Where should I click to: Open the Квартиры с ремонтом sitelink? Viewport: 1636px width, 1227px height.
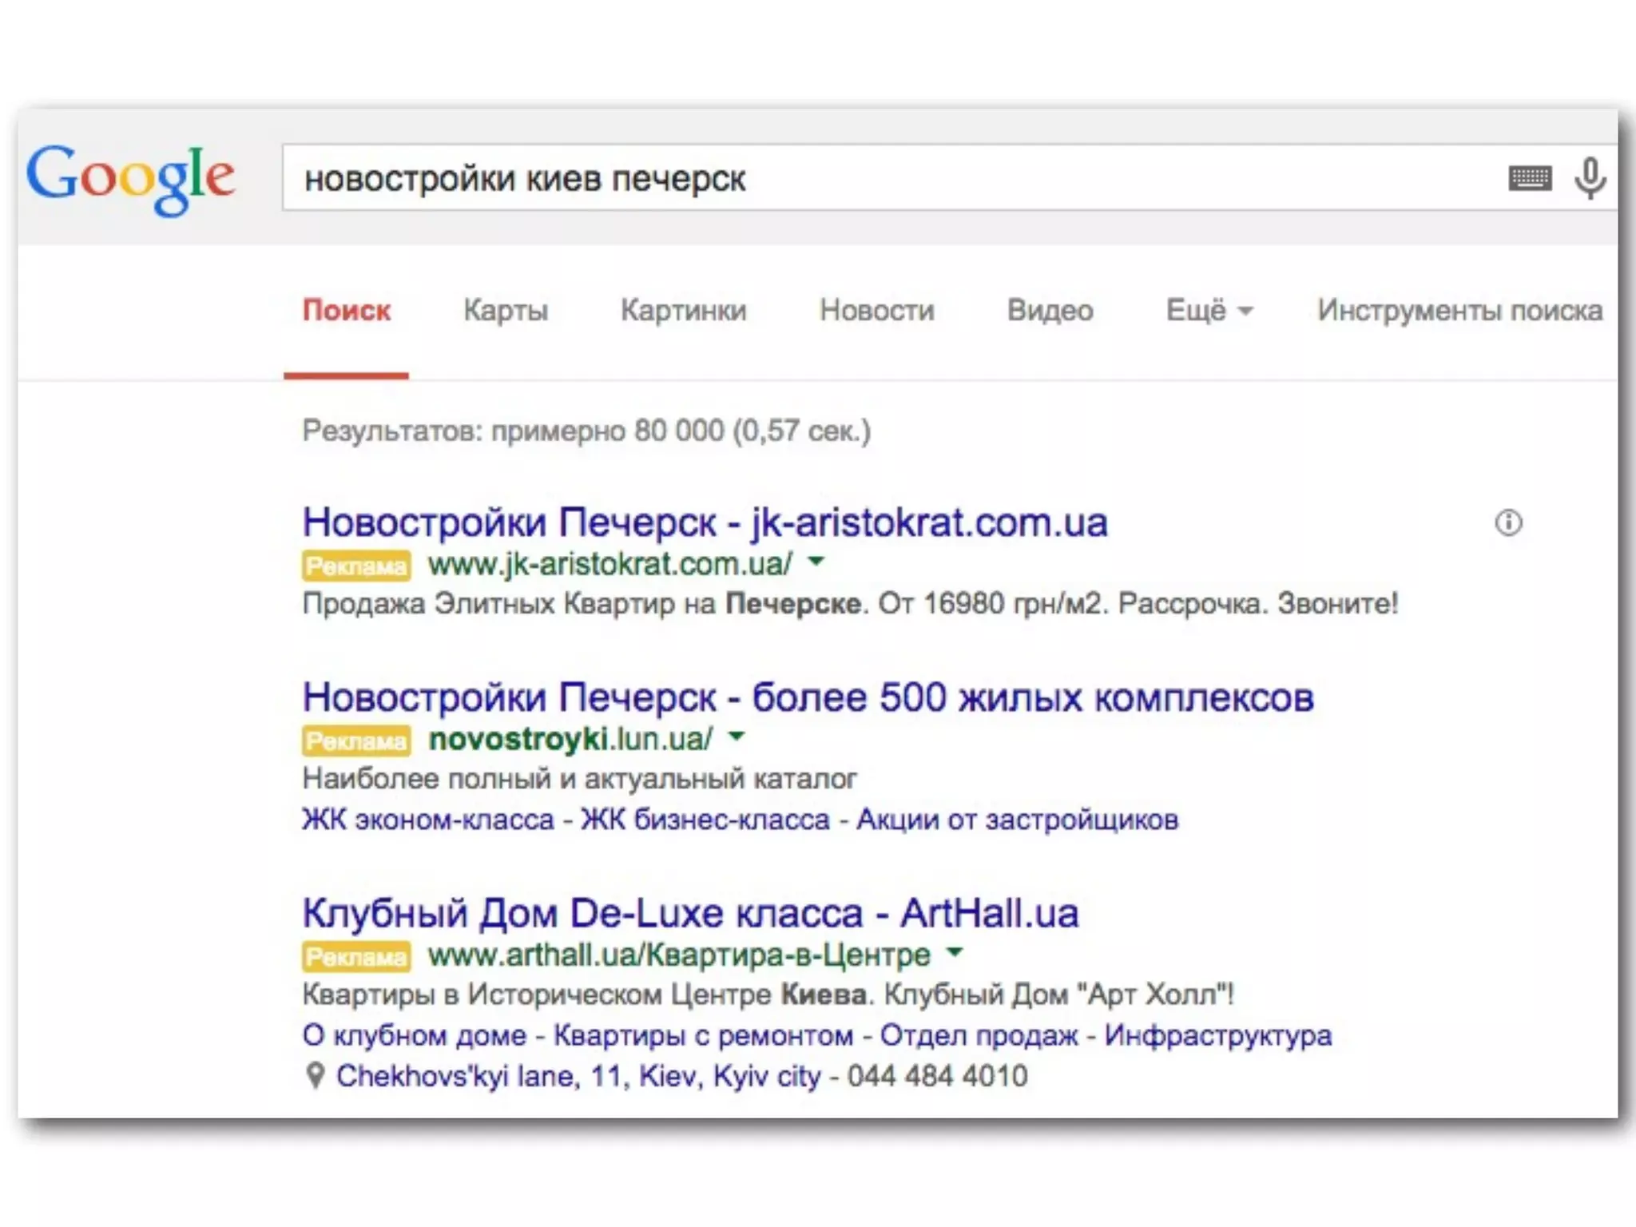[703, 1035]
